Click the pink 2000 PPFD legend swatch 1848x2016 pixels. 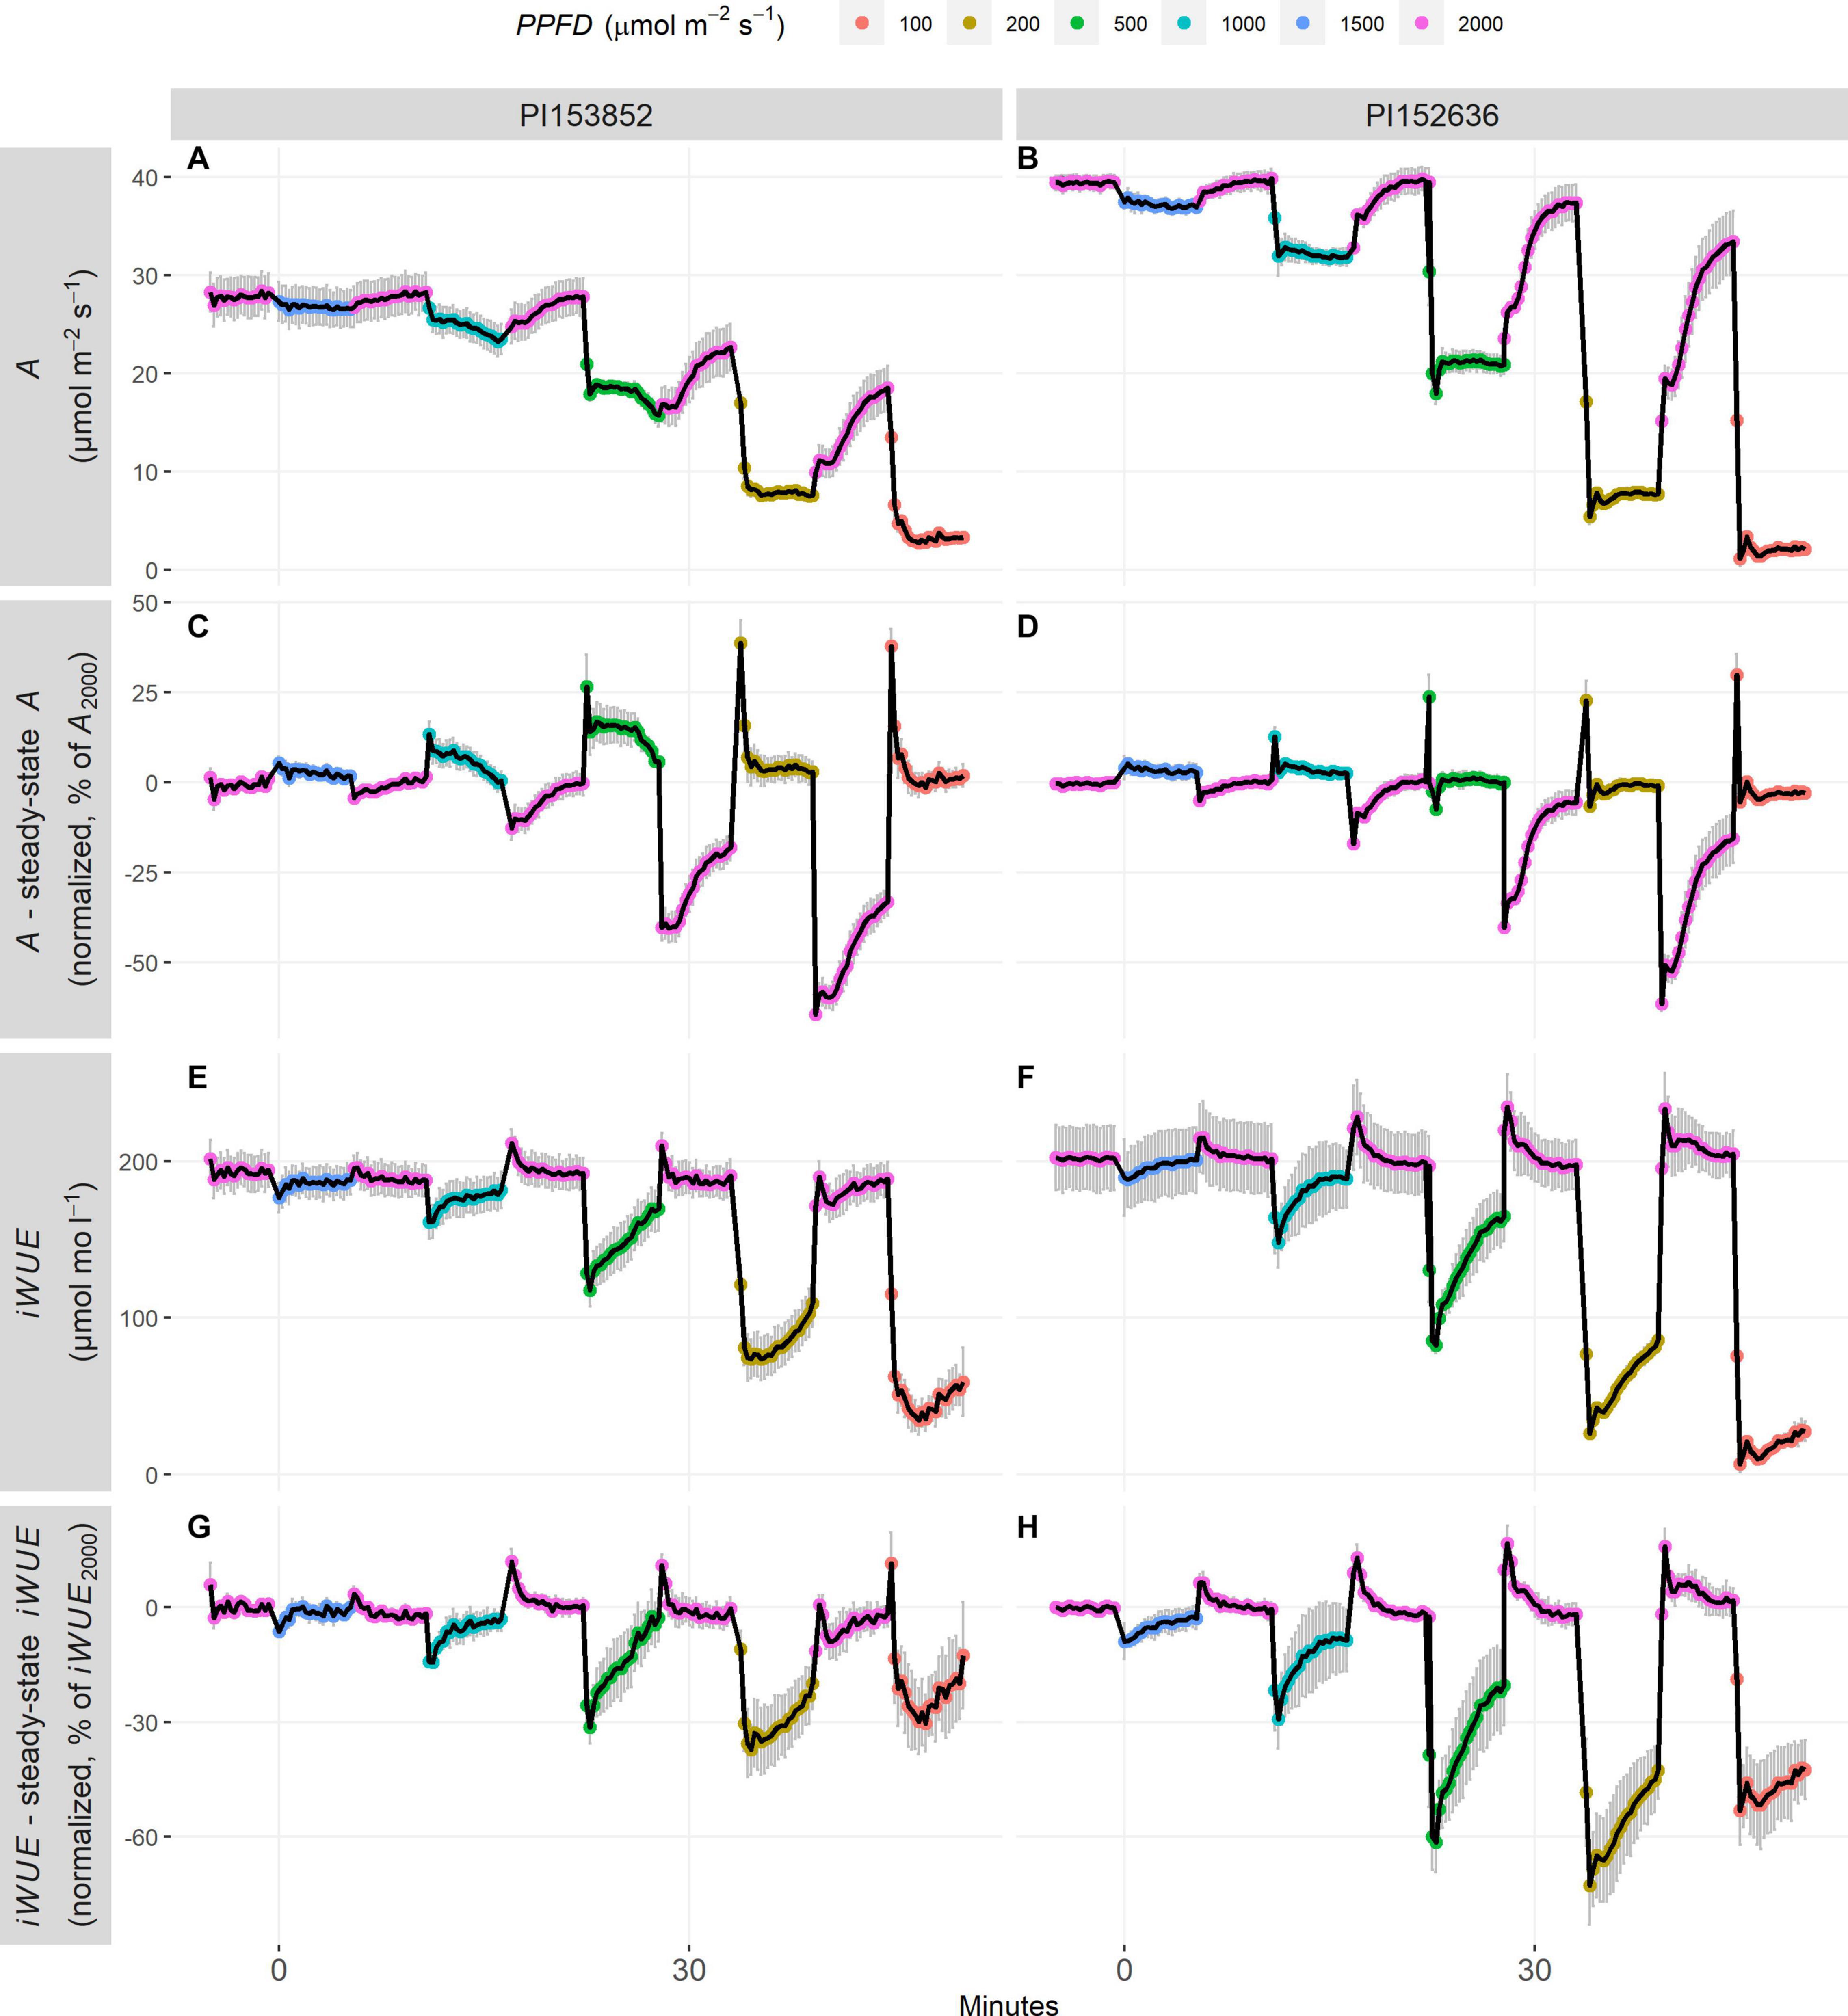coord(1421,23)
